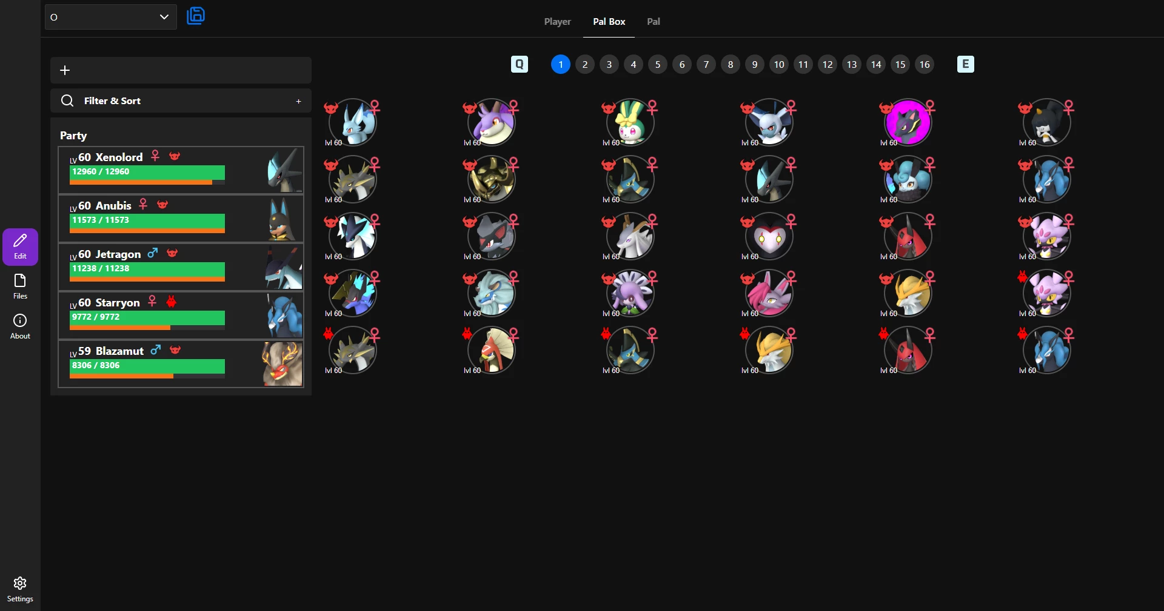The height and width of the screenshot is (611, 1164).
Task: Open About in the sidebar
Action: point(20,326)
